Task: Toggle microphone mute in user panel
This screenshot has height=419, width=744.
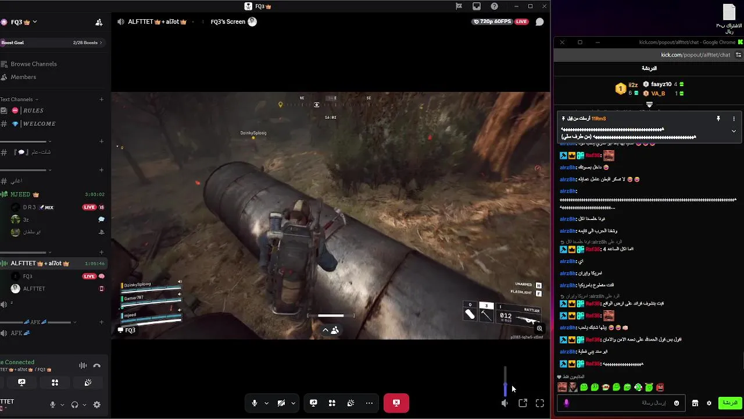Action: (53, 404)
